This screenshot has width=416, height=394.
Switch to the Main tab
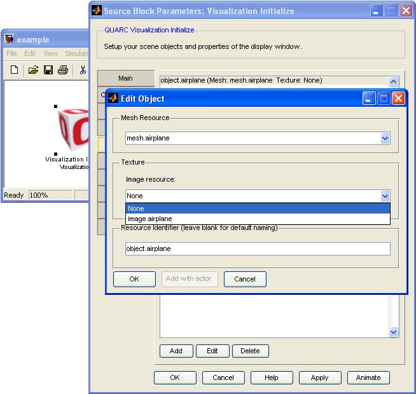click(x=125, y=78)
